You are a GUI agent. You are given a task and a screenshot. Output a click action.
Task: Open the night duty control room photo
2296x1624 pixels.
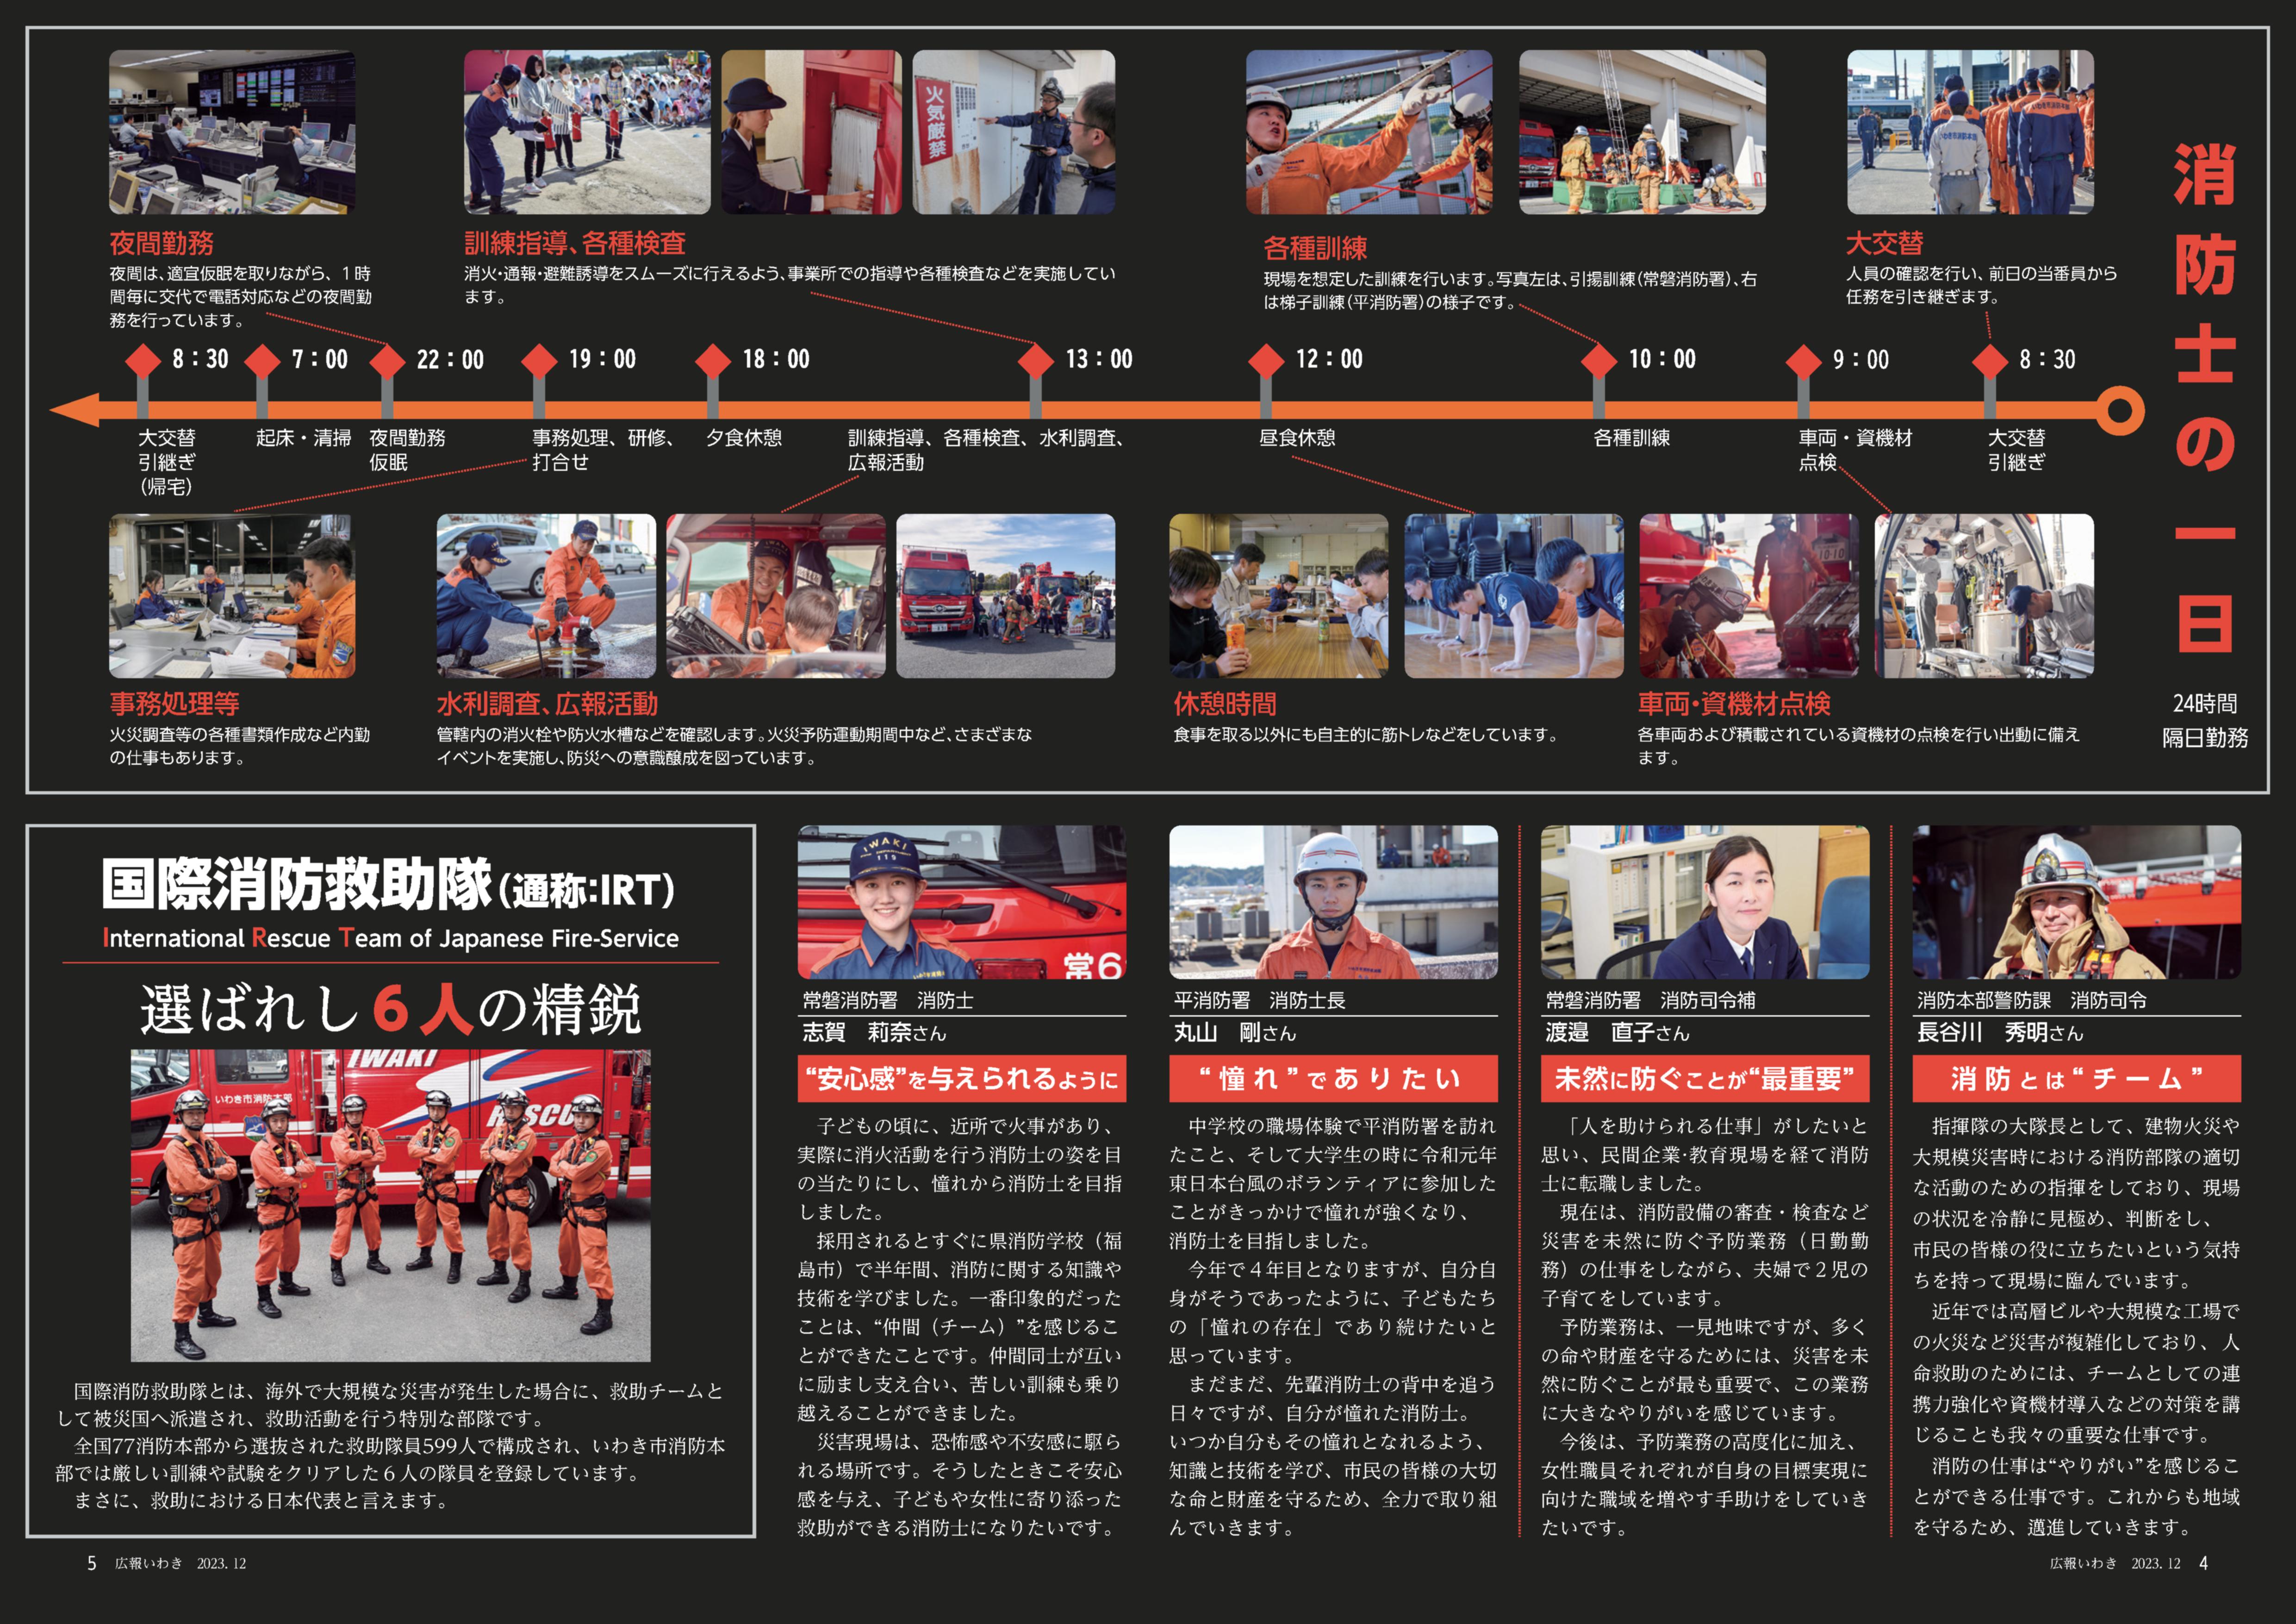point(232,132)
